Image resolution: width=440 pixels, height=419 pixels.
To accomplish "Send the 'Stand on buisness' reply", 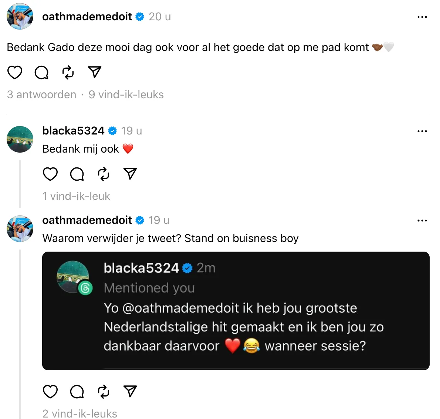I will point(130,391).
